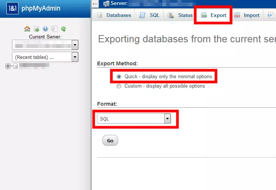The height and width of the screenshot is (190, 276).
Task: Open the Current Server dropdown
Action: [x=75, y=45]
